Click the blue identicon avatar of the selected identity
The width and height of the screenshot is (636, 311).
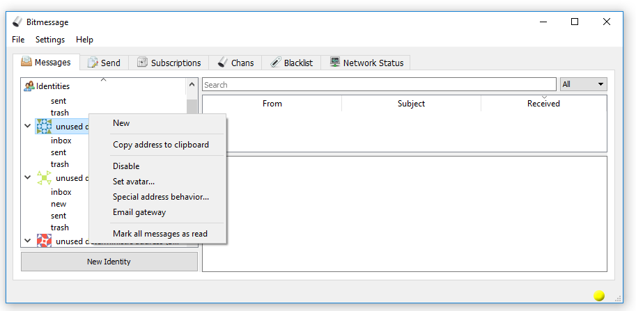pyautogui.click(x=44, y=127)
